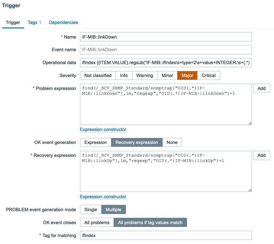This screenshot has width=274, height=244.
Task: Set OK event closes All problems
Action: coord(97,223)
